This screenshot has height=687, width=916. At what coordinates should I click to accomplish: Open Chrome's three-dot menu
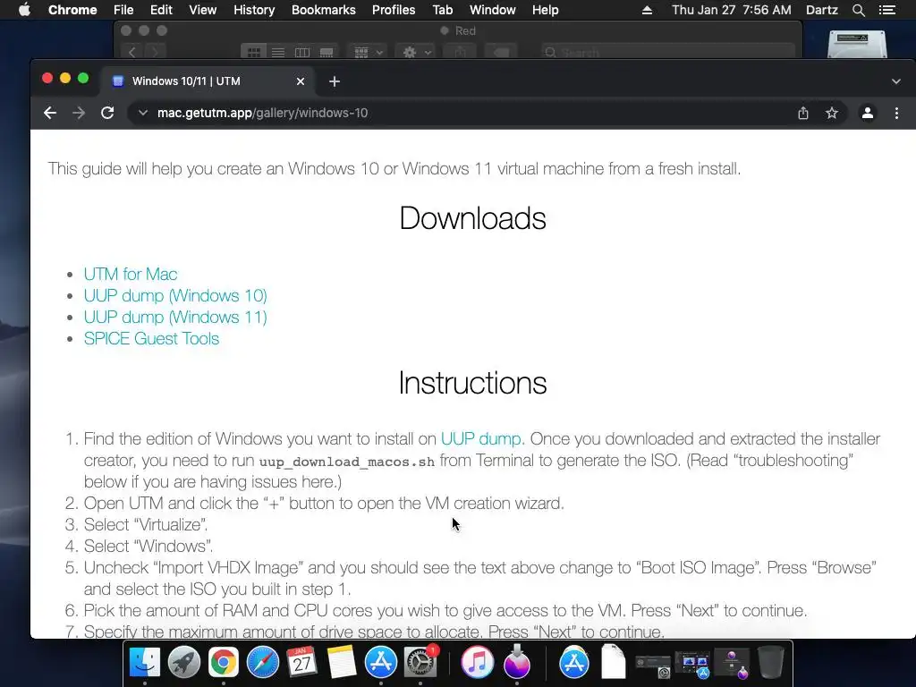pos(896,113)
